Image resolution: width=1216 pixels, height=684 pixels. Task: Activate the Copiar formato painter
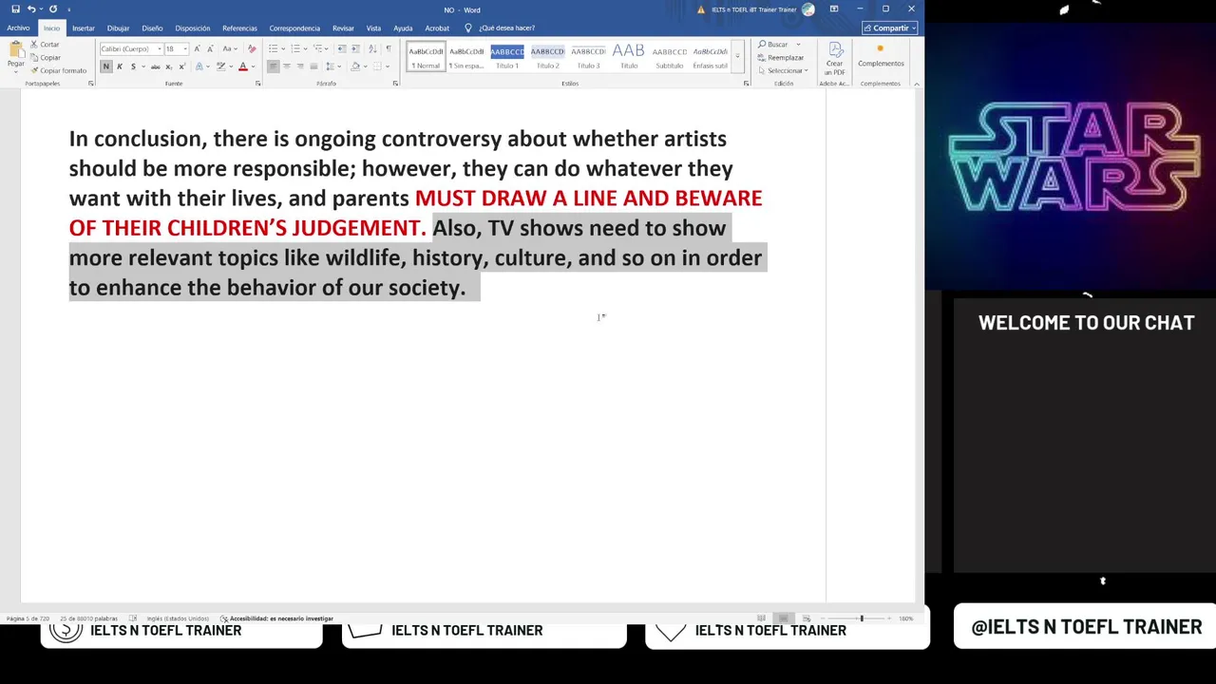coord(58,70)
